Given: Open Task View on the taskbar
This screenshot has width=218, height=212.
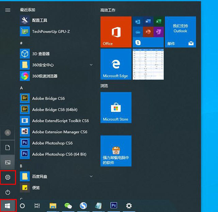Looking at the screenshot, I should coord(37,206).
